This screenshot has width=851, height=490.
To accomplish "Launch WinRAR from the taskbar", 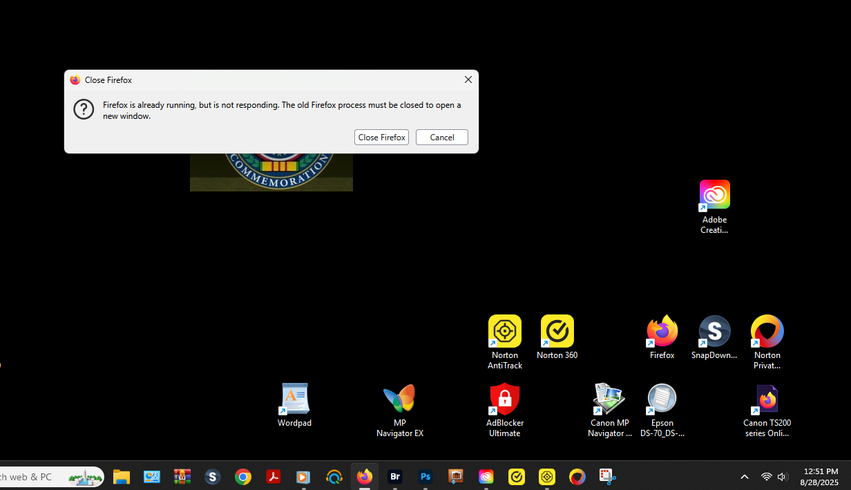I will pos(182,477).
